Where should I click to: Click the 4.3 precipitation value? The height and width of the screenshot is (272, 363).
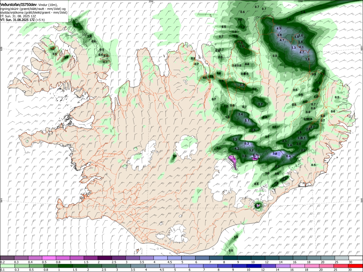pos(301,47)
